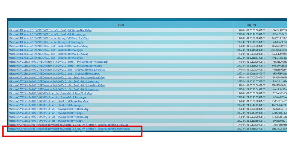Click VCLibs.140.00 arm64 appx link

tap(47, 97)
